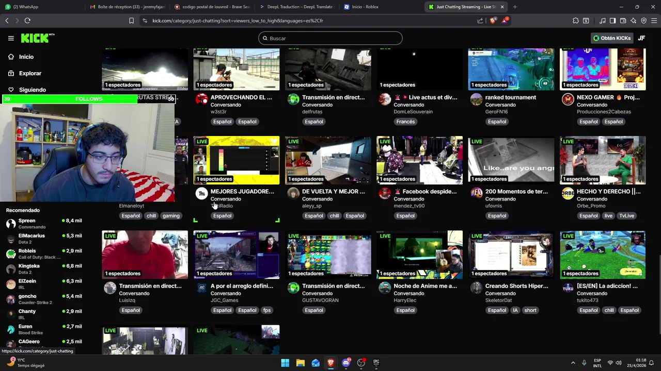Open Discord from the taskbar
The width and height of the screenshot is (661, 371).
[x=346, y=363]
